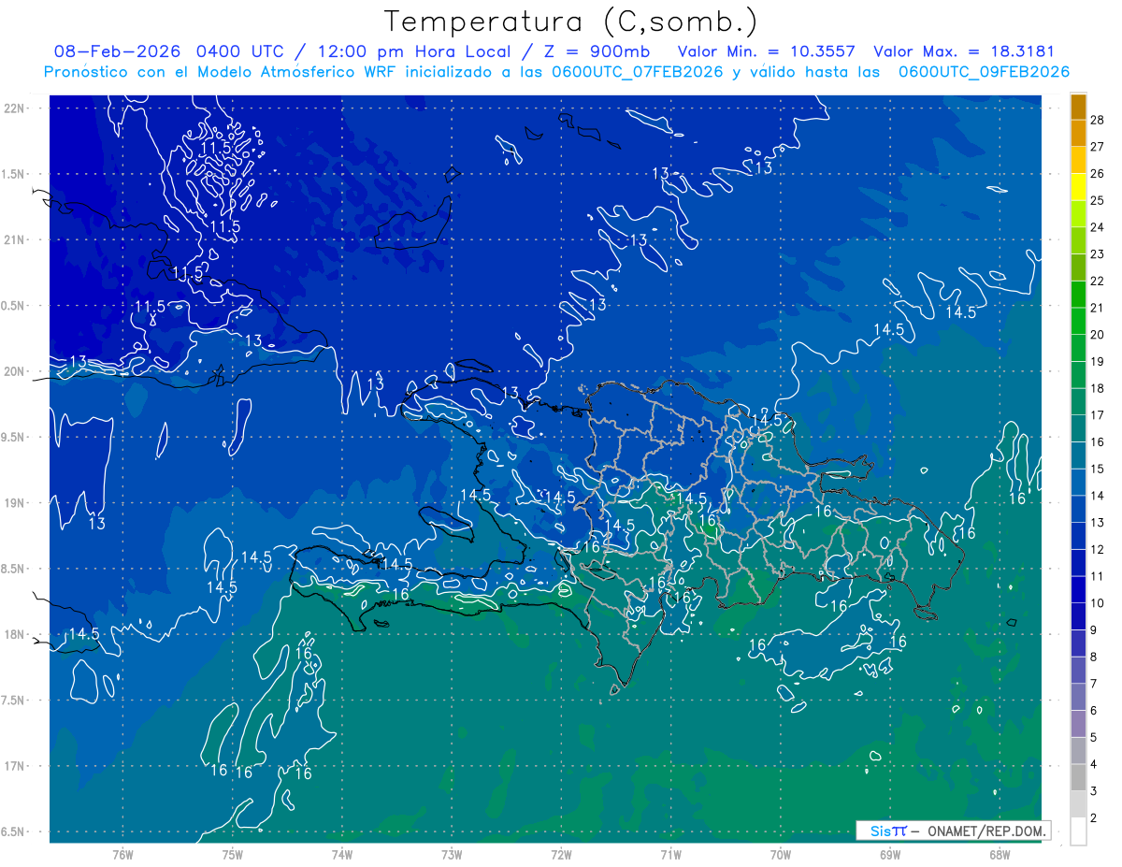Click the 'Temperatura (C,somb.)' title
1122x867 pixels.
[571, 22]
